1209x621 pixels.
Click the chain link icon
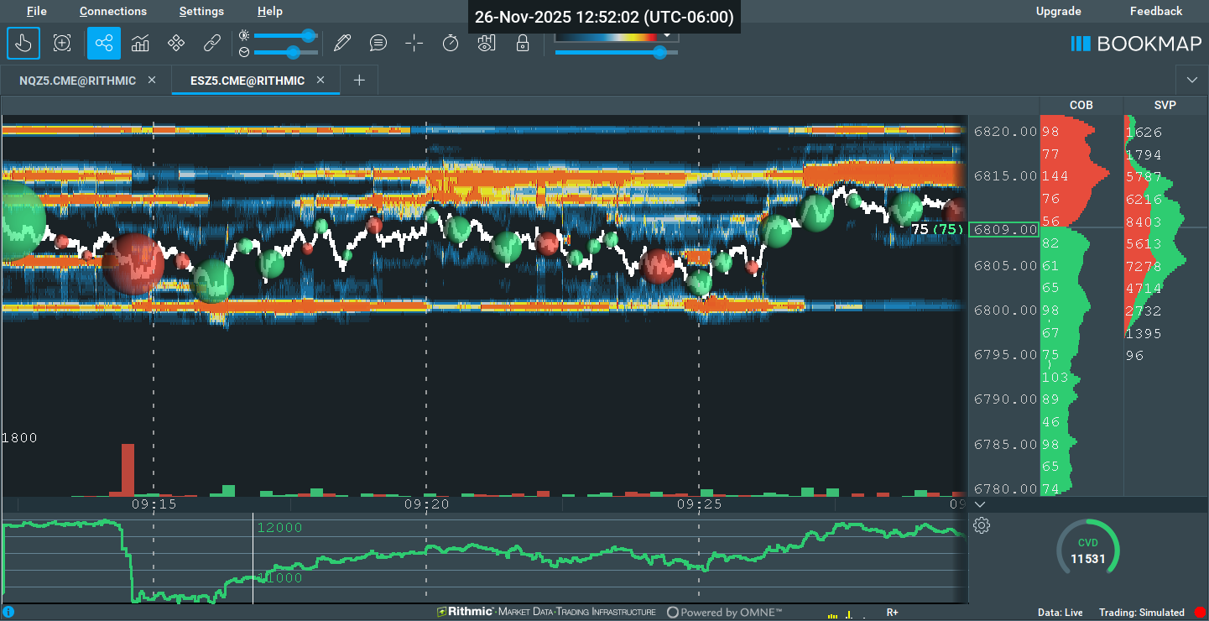212,43
